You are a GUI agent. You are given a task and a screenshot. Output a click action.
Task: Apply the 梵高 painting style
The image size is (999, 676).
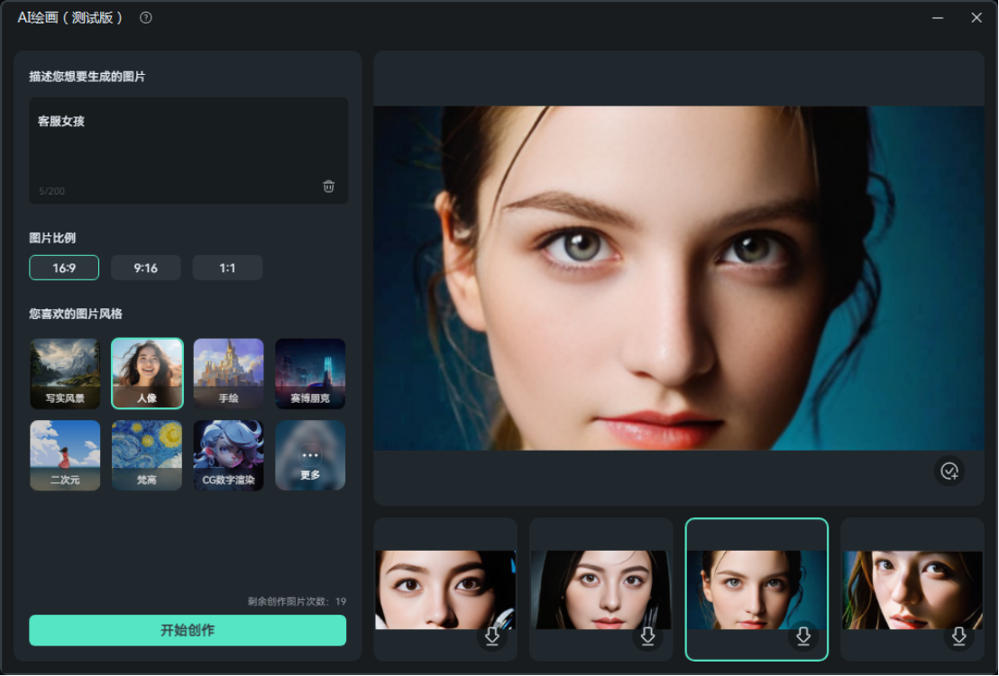point(147,455)
